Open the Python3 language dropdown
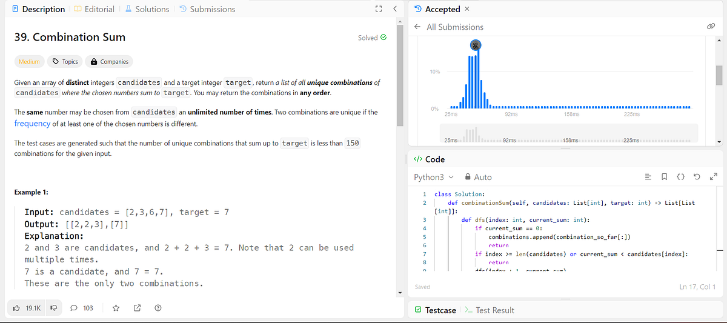Image resolution: width=727 pixels, height=323 pixels. click(433, 178)
